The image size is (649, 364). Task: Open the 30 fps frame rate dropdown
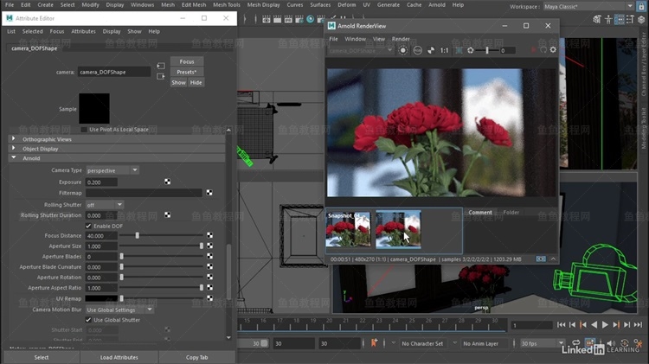click(543, 343)
